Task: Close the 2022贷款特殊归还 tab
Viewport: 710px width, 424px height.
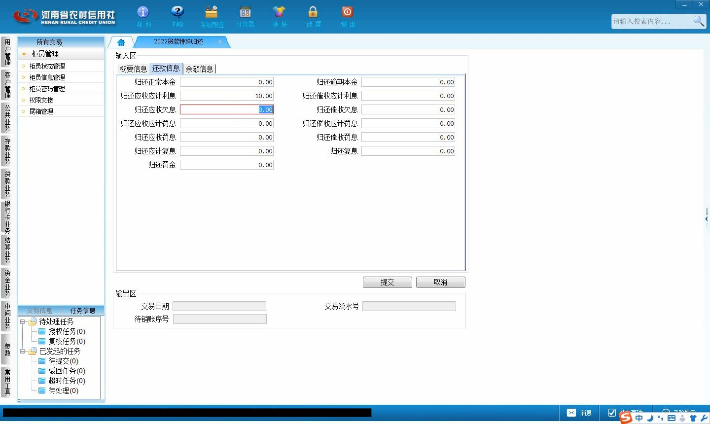Action: point(220,41)
